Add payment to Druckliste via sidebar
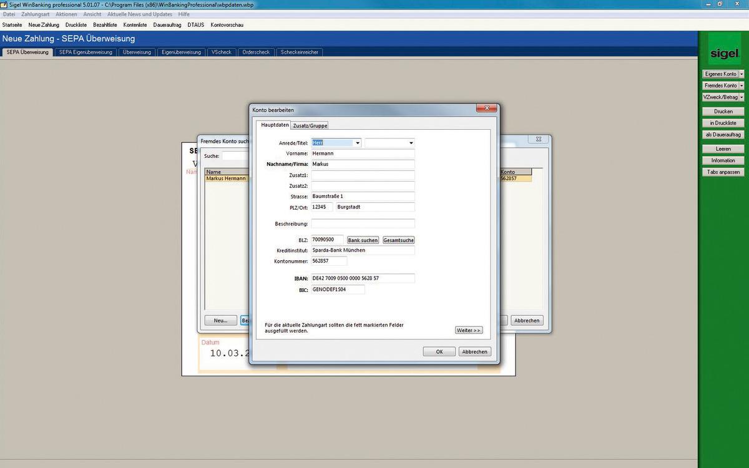Image resolution: width=749 pixels, height=468 pixels. click(x=723, y=124)
